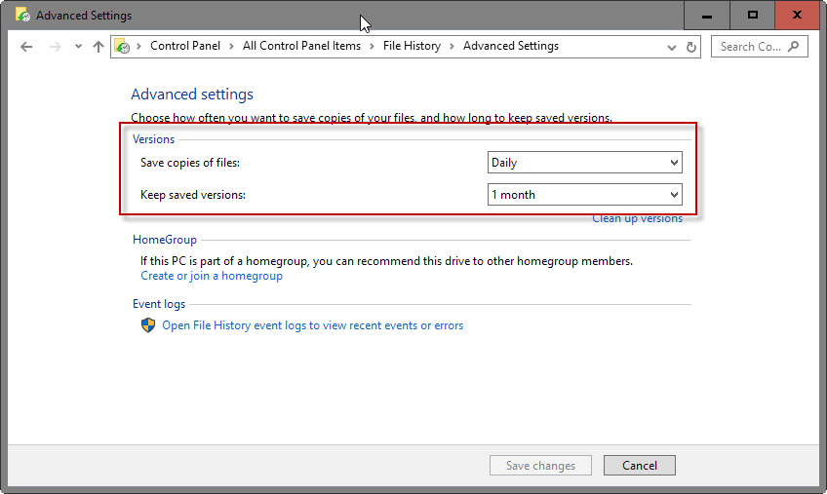Expand chevron before Control Panel breadcrumb
Screen dimensions: 827x494
tap(138, 47)
